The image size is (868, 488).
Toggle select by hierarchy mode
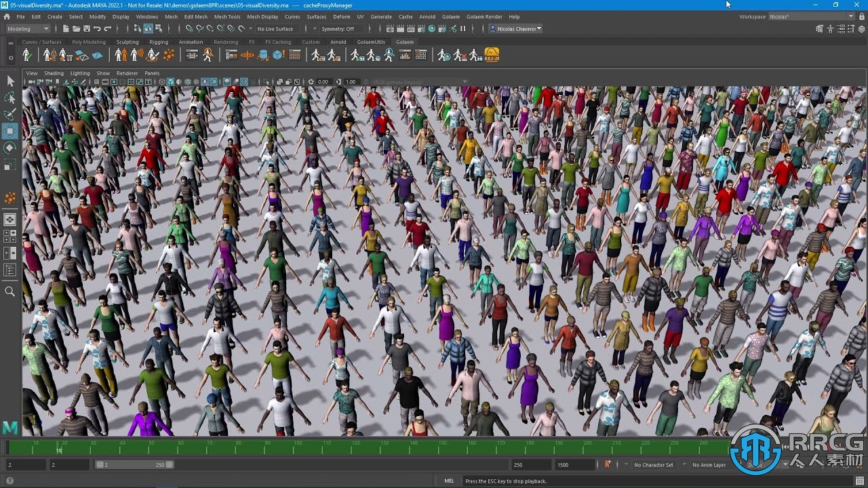click(138, 28)
